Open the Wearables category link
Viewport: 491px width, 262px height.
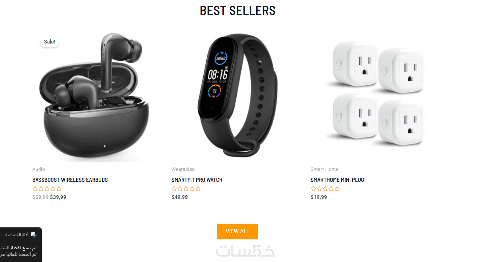click(x=183, y=169)
